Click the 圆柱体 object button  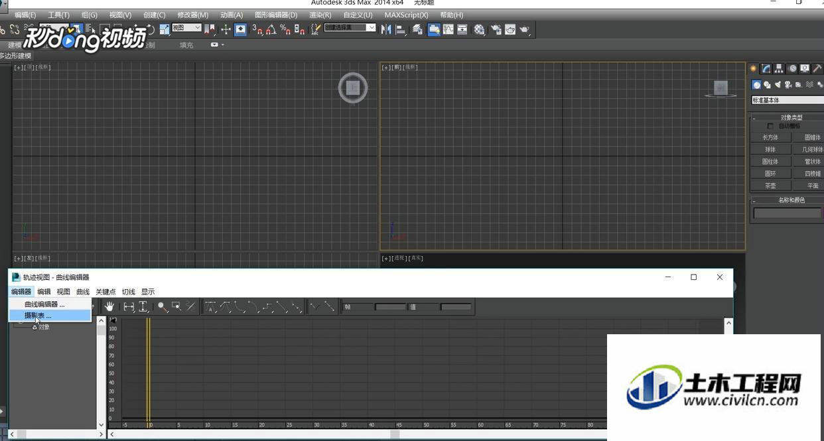(x=770, y=161)
